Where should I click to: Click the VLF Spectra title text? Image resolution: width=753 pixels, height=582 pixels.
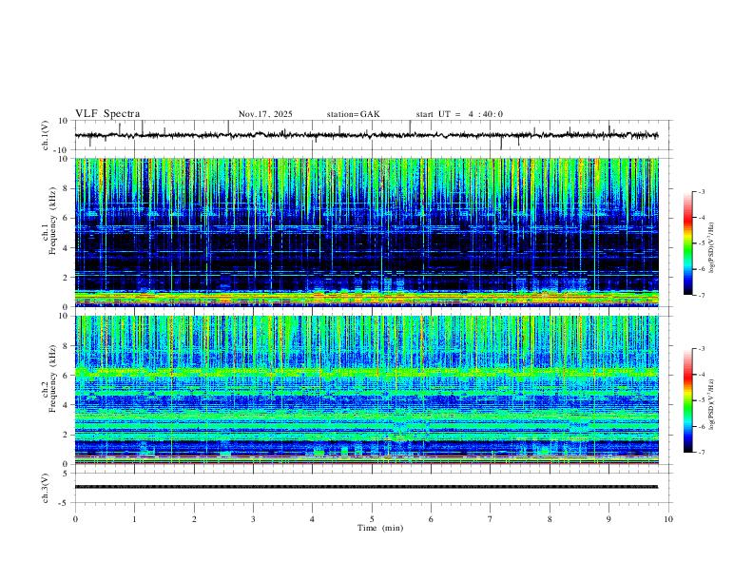[107, 114]
